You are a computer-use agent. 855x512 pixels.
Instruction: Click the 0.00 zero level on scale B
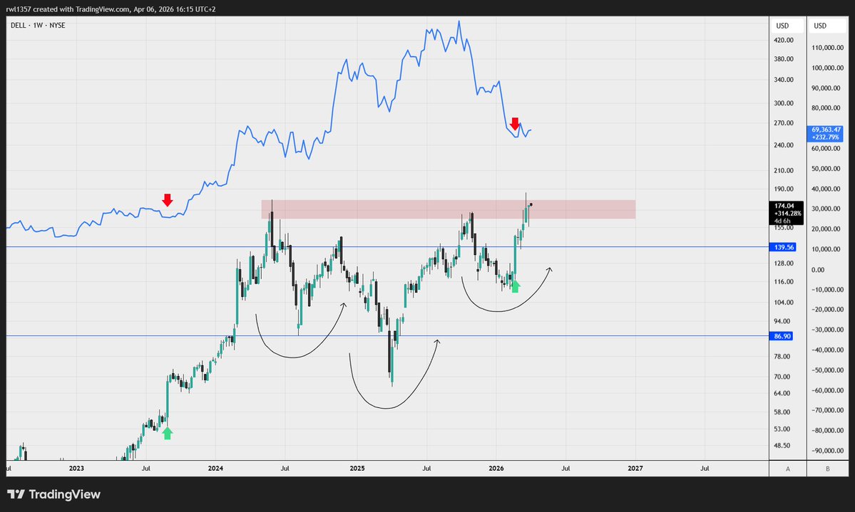(x=817, y=270)
